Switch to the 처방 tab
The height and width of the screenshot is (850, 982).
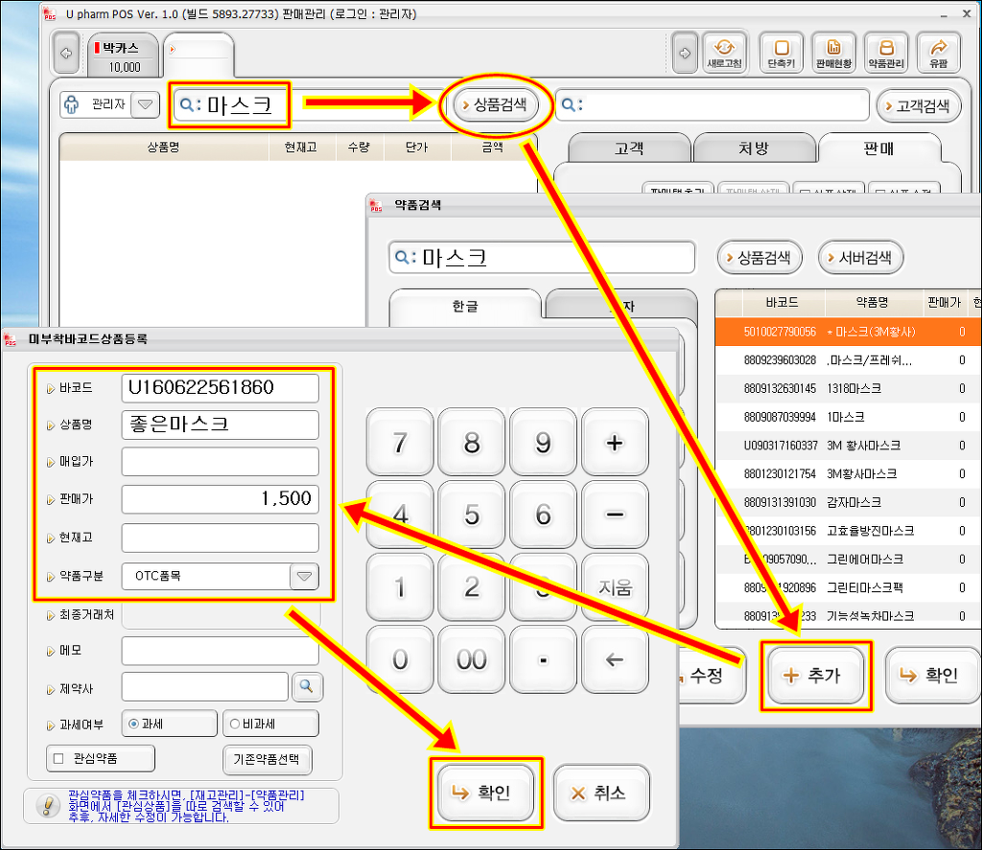tap(753, 149)
